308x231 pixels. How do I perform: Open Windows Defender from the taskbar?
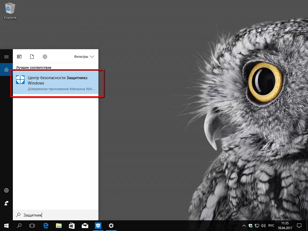pos(98,225)
